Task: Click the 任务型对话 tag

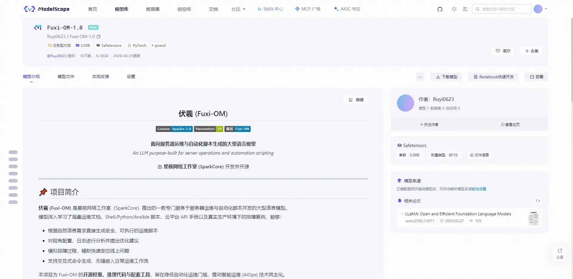Action: [59, 46]
